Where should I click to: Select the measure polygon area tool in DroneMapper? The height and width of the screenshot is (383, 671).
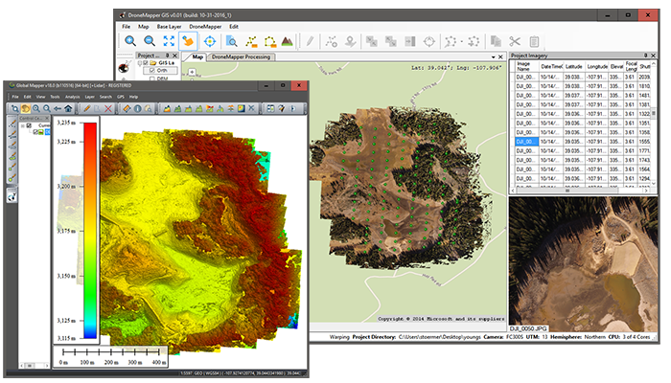click(270, 41)
